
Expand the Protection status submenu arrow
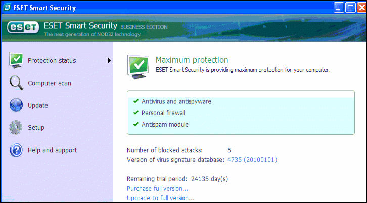(109, 61)
